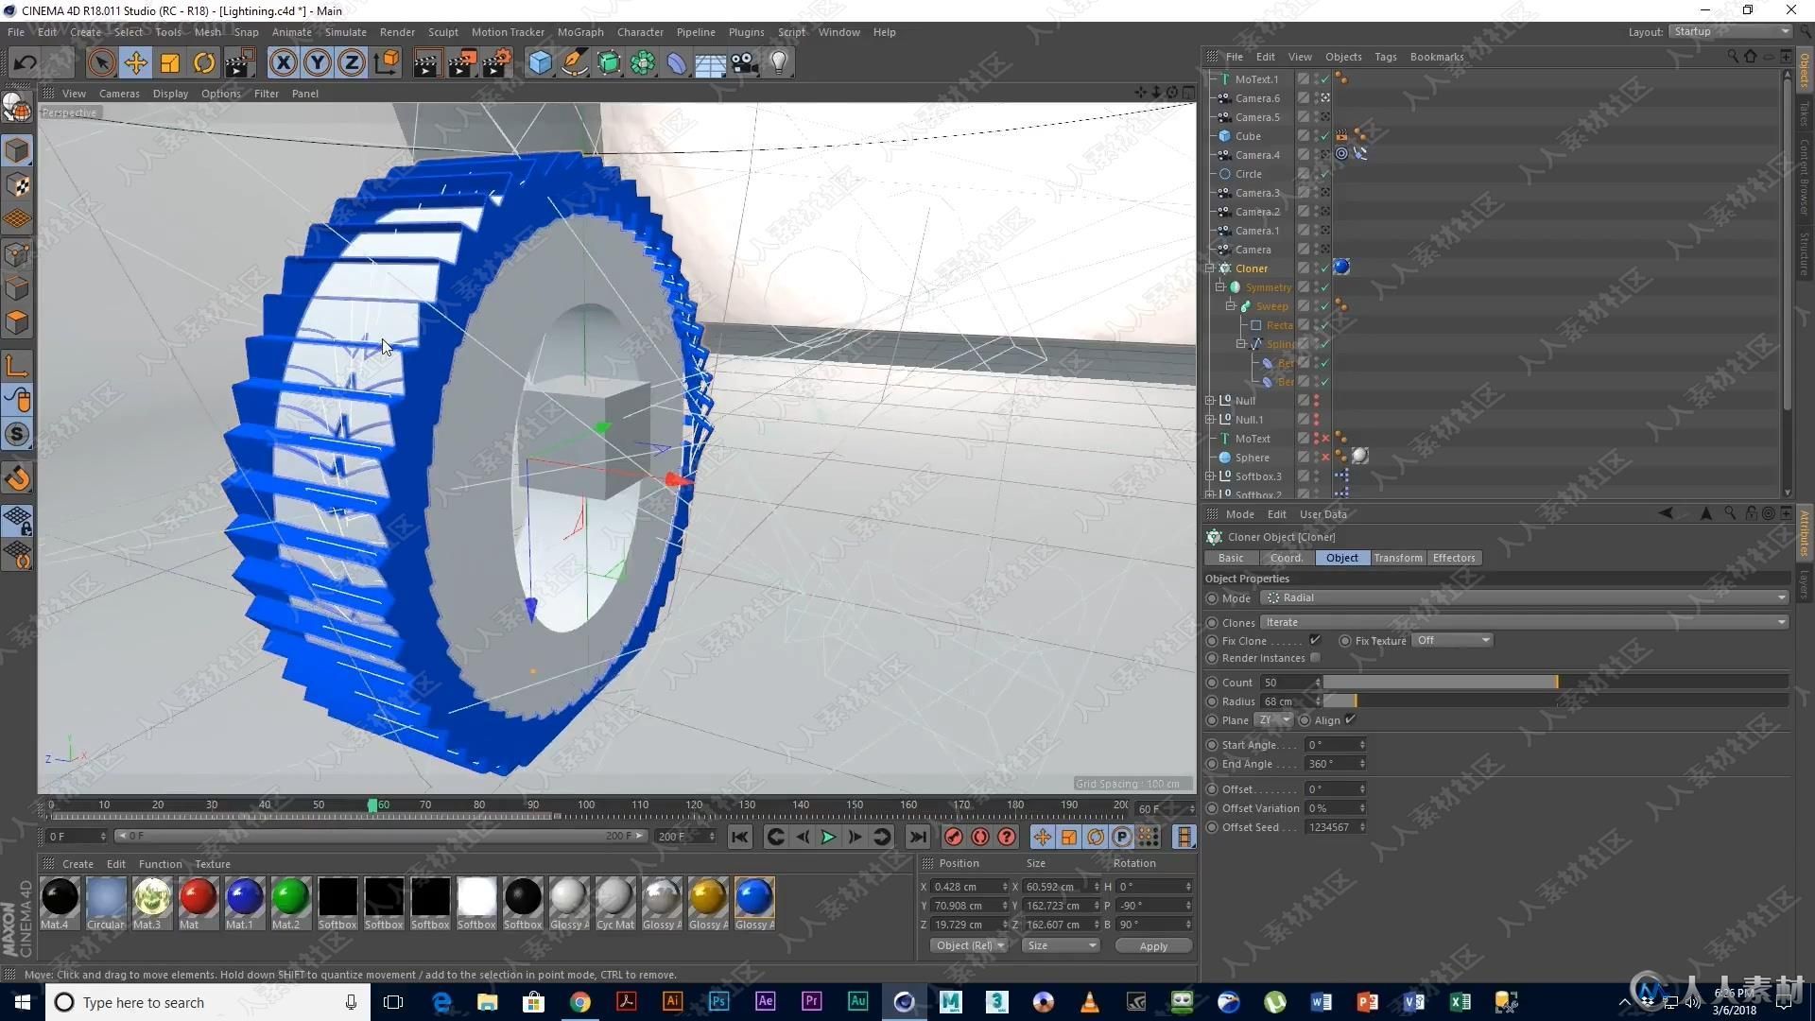Click the Apply button in transform panel
The height and width of the screenshot is (1021, 1815).
coord(1149,945)
